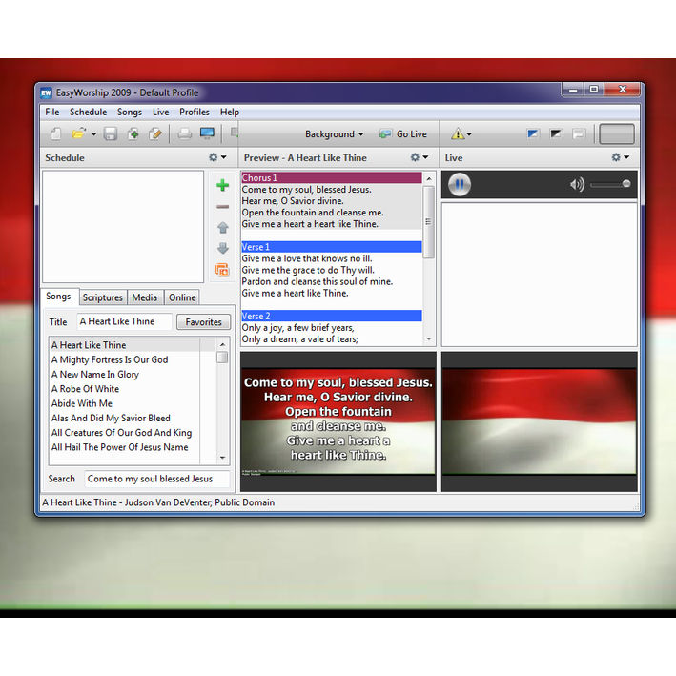The height and width of the screenshot is (676, 676).
Task: Click the red minus Remove from Schedule icon
Action: 222,207
